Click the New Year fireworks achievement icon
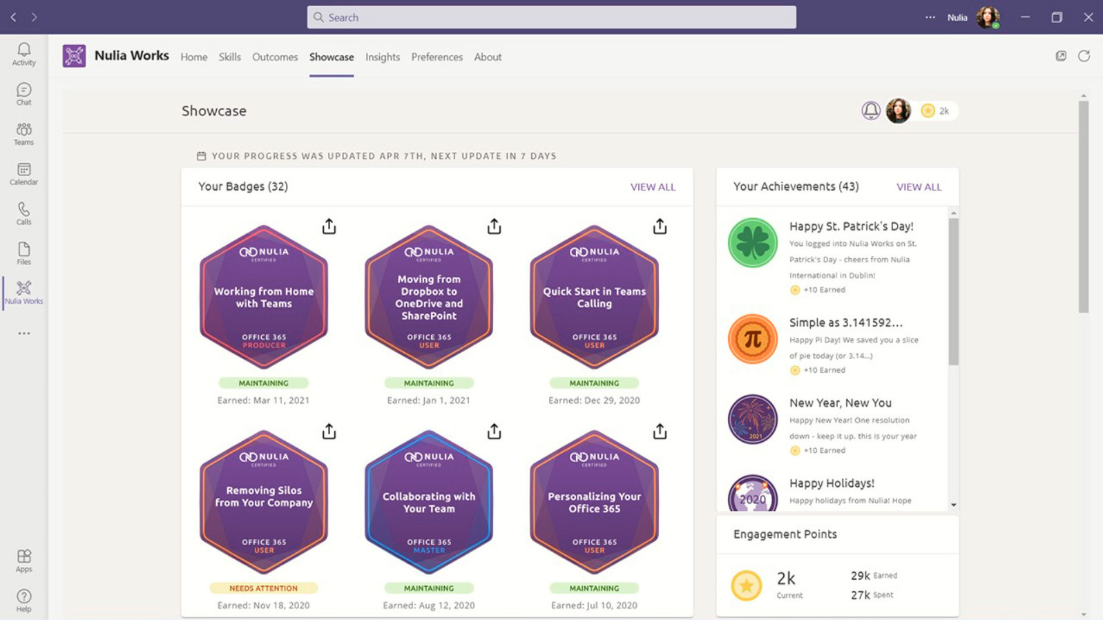Screen dimensions: 1103x620 [753, 419]
